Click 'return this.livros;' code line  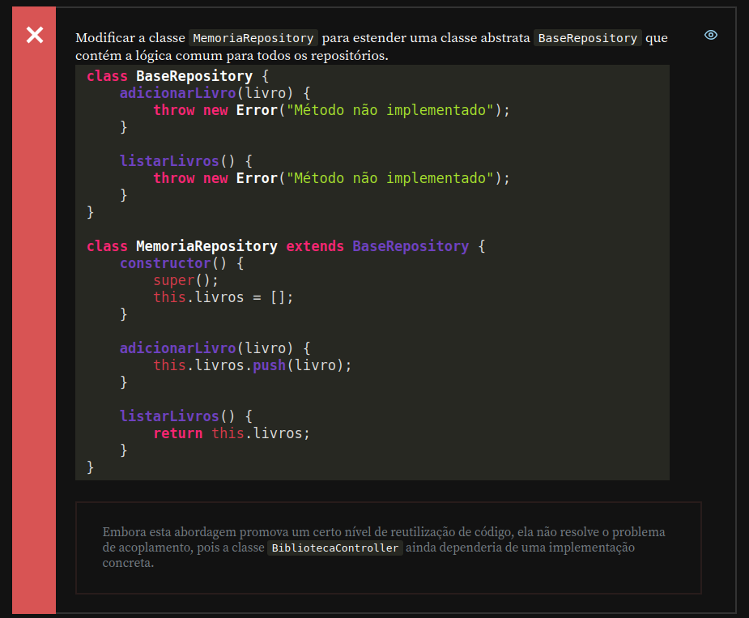click(x=232, y=433)
